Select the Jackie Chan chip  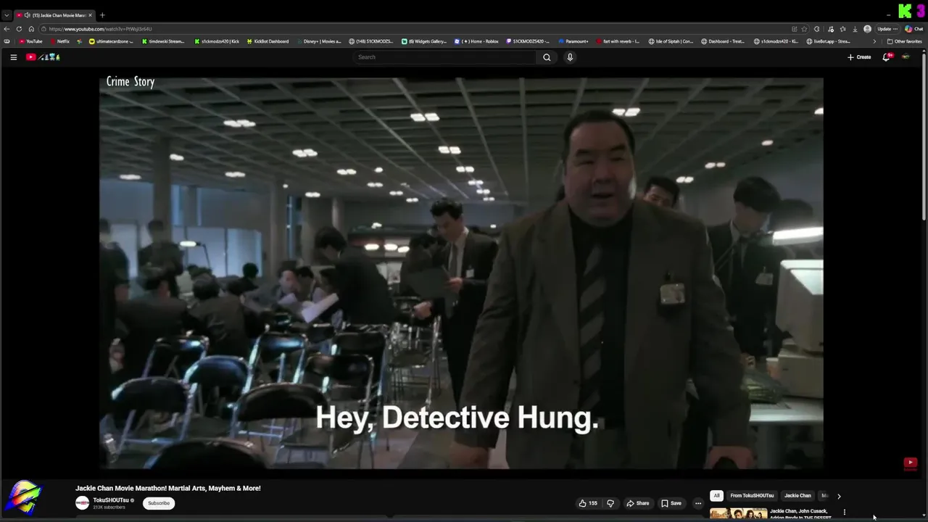pos(797,496)
